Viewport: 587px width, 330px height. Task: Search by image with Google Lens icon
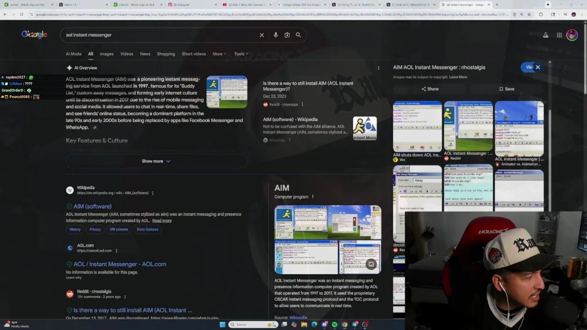(x=287, y=35)
